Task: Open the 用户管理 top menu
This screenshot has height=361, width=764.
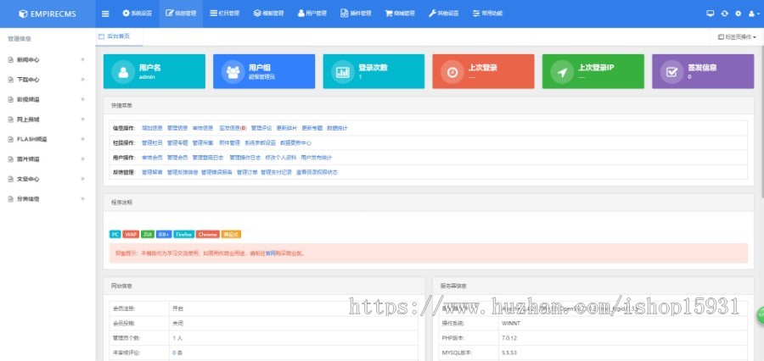Action: coord(312,14)
